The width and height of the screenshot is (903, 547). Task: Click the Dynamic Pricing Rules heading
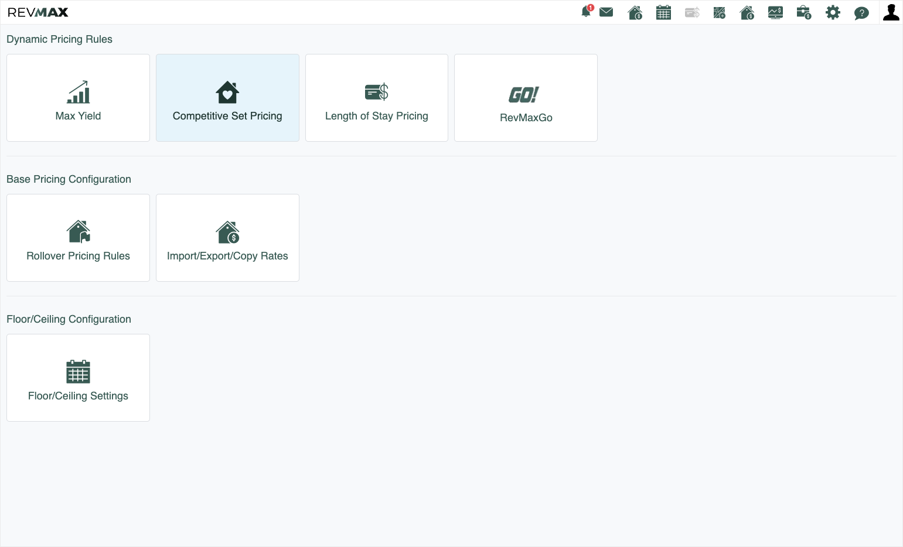coord(59,39)
